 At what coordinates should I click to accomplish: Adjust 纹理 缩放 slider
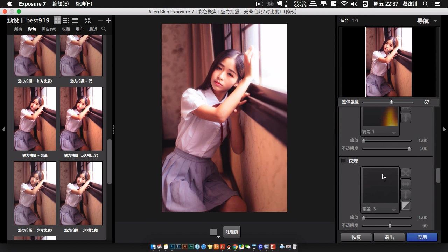click(x=387, y=218)
